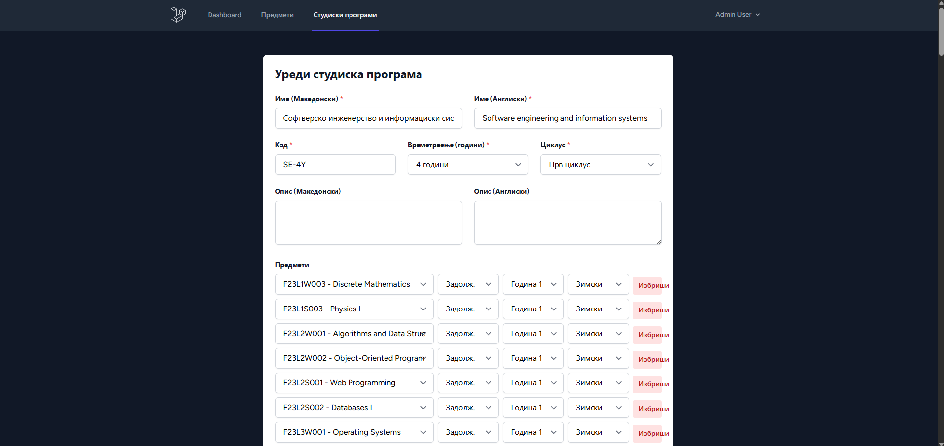Click the Опис (Англиски) text area
Viewport: 944px width, 446px height.
pos(567,222)
